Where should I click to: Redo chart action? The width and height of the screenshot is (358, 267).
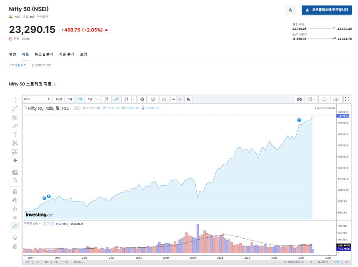point(180,99)
